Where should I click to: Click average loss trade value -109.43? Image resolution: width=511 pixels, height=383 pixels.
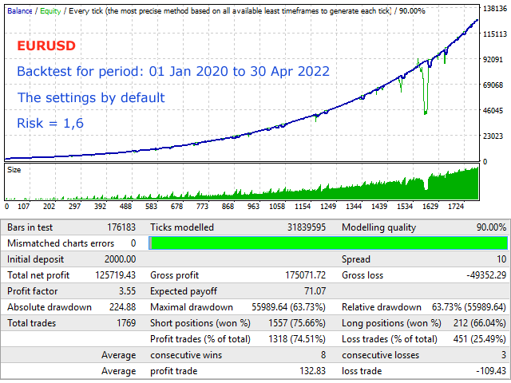point(491,371)
